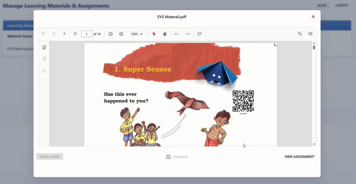356x184 pixels.
Task: Toggle the Completed checkbox
Action: pos(168,157)
